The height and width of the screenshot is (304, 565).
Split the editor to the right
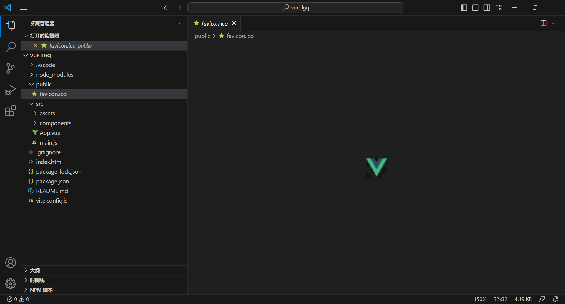tap(544, 23)
